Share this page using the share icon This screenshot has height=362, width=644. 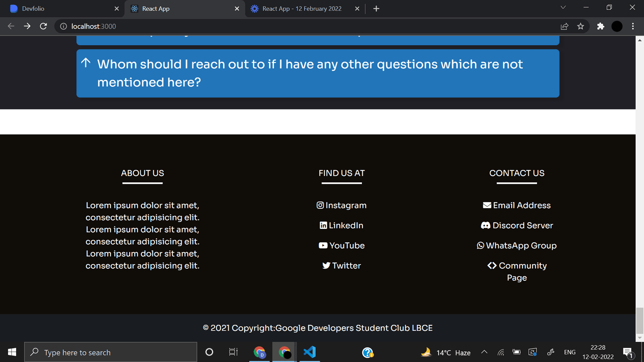(564, 26)
